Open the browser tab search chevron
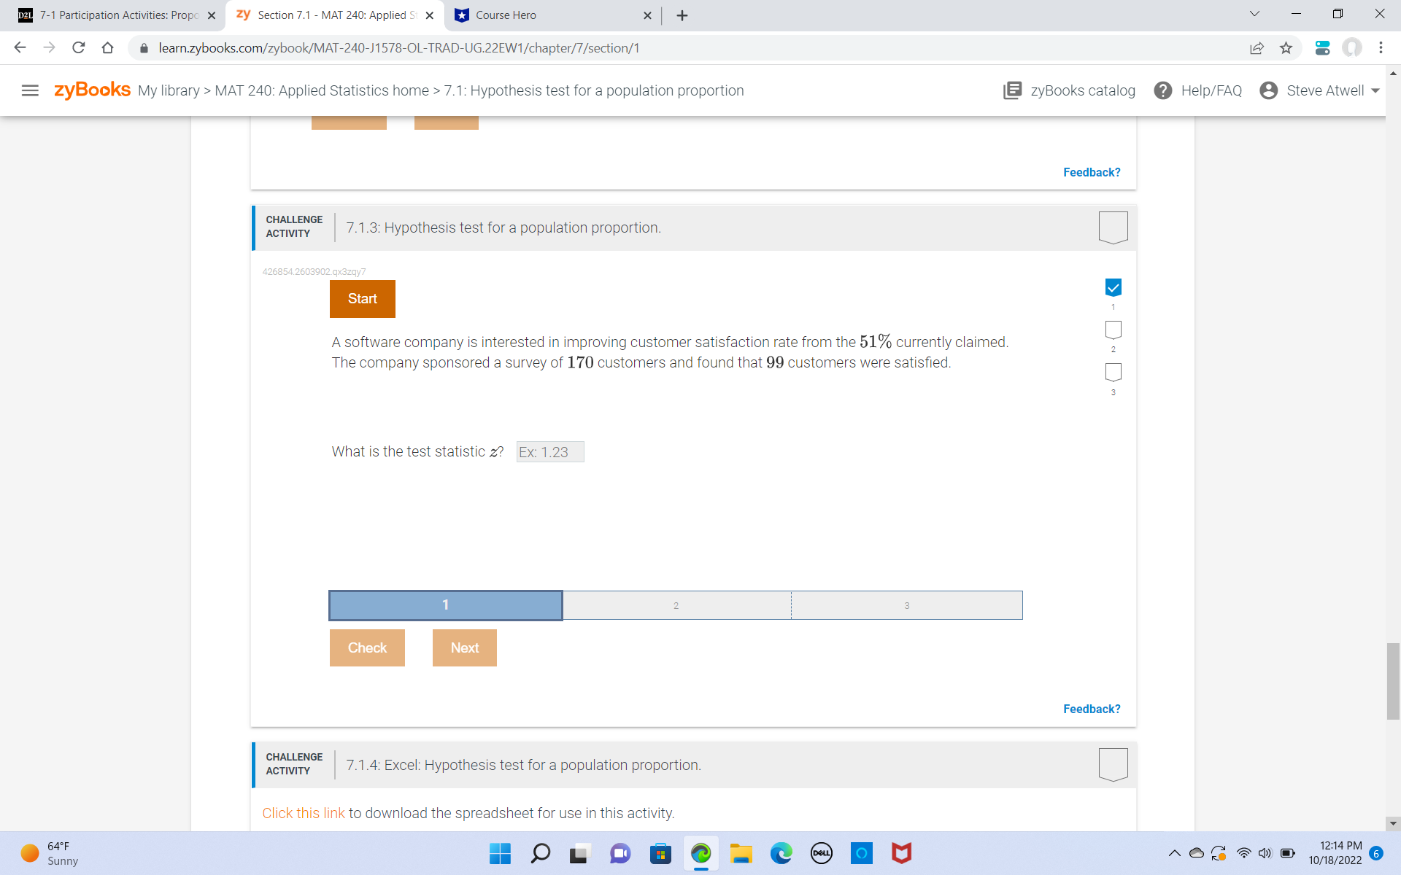 point(1254,13)
